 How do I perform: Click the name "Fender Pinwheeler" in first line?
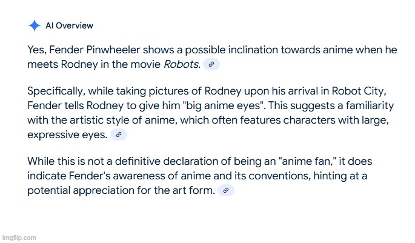click(x=95, y=50)
